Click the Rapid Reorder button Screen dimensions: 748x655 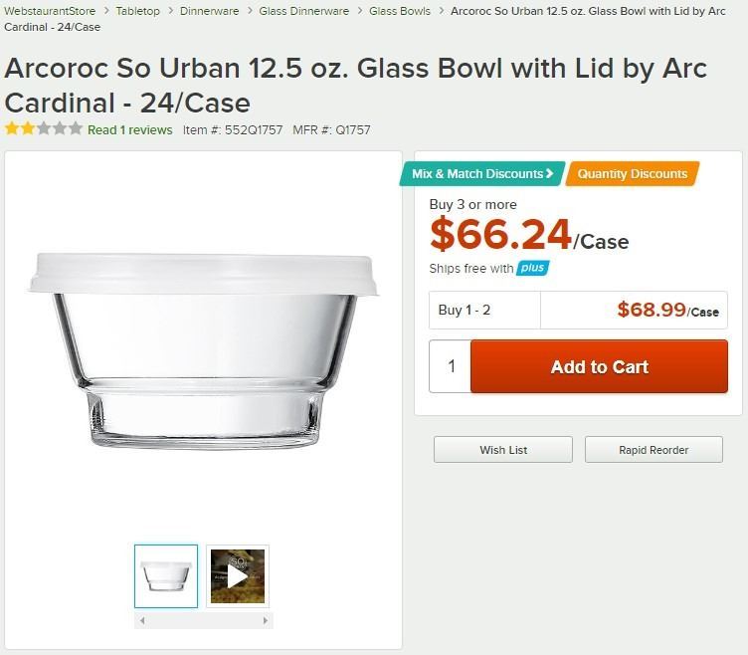pyautogui.click(x=653, y=450)
